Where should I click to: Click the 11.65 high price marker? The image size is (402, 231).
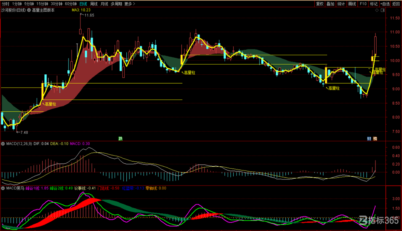pos(89,15)
